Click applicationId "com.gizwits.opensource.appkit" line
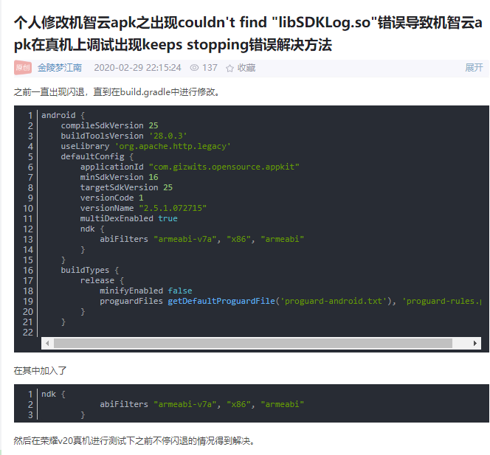The width and height of the screenshot is (490, 455). tap(190, 167)
